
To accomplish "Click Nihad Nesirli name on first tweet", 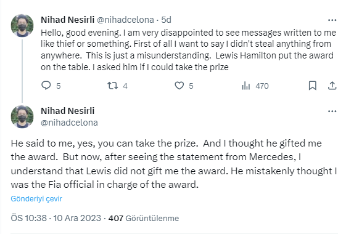I will 67,20.
